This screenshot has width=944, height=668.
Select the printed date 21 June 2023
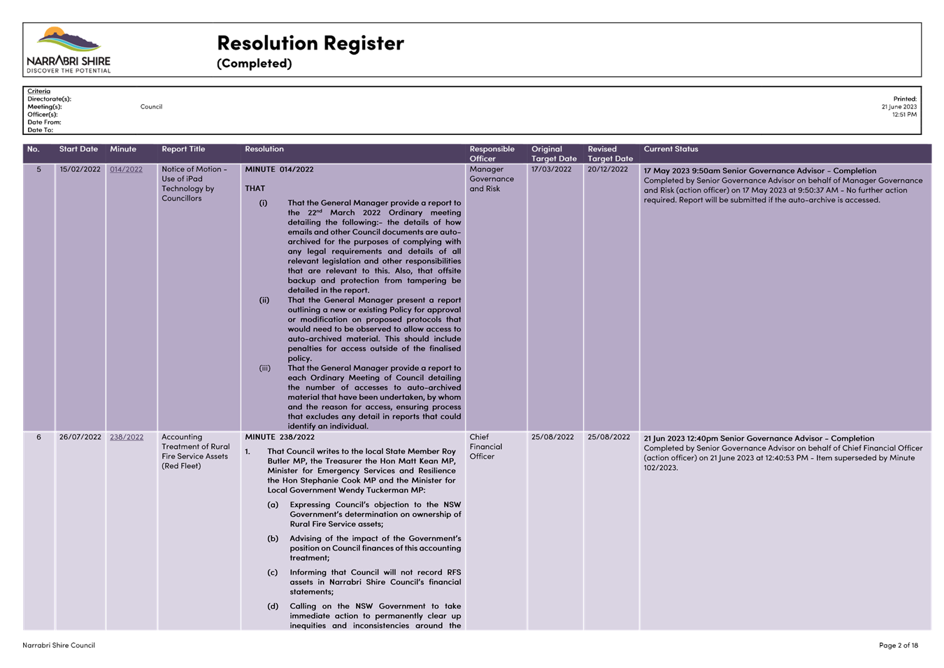point(899,107)
